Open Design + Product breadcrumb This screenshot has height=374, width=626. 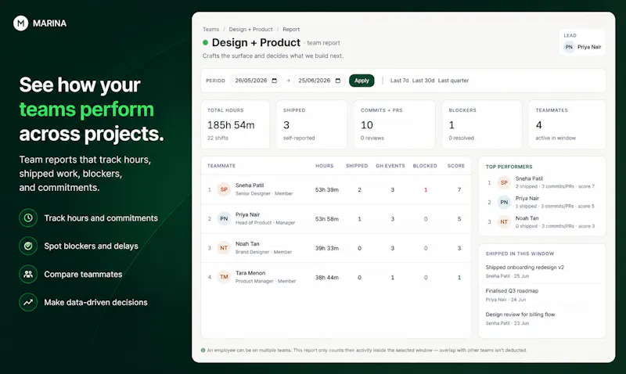(x=250, y=29)
